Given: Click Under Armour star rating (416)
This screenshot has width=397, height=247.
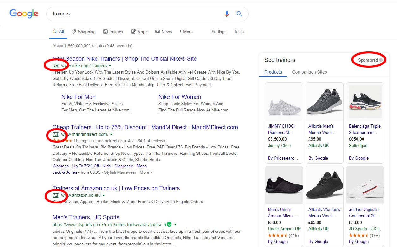Looking at the screenshot, I should click(x=278, y=235).
